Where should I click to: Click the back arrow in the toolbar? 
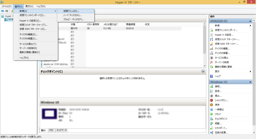coord(3,11)
